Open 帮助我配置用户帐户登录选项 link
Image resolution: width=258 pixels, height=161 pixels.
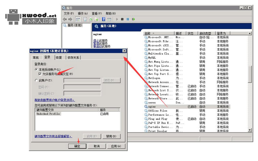55,100
